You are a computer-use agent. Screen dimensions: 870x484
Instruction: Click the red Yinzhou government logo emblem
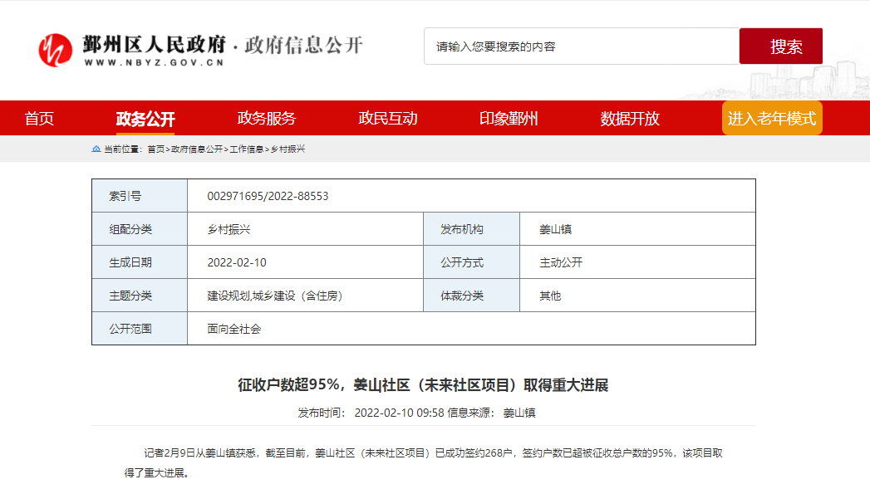tap(55, 50)
